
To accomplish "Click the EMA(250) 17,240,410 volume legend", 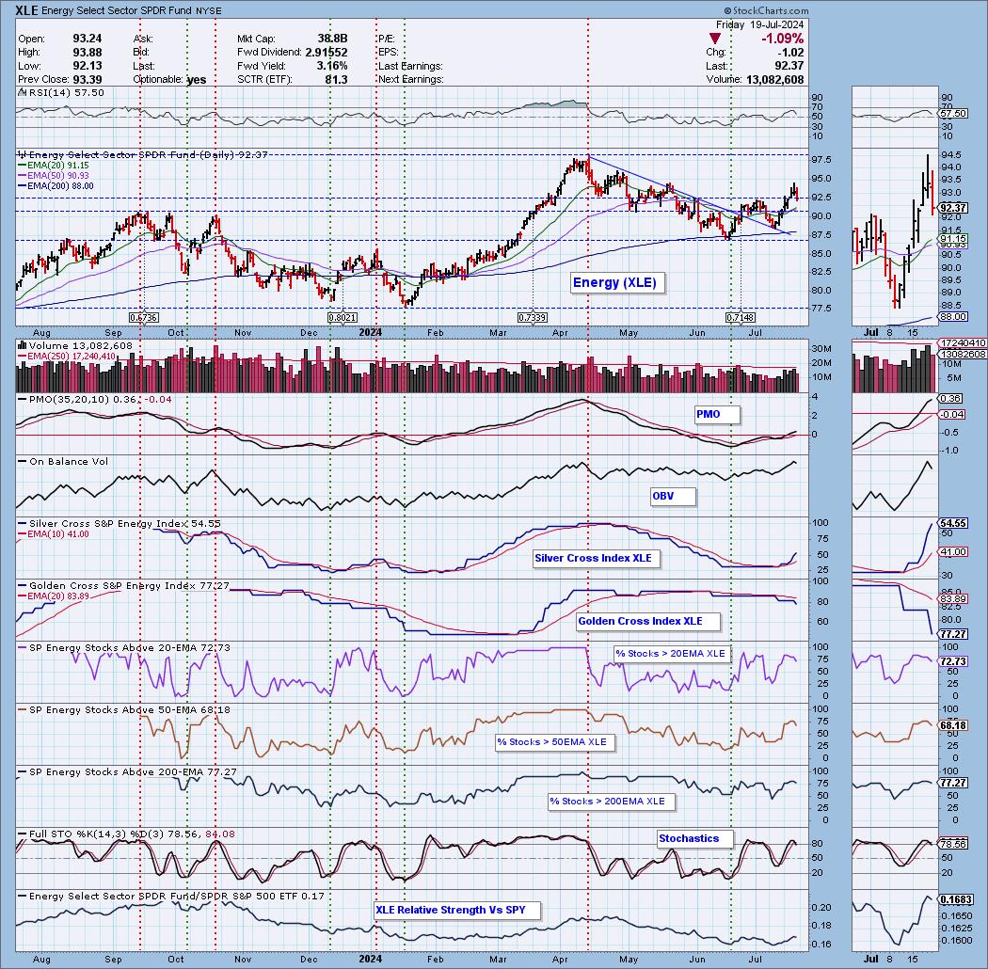I will 67,356.
